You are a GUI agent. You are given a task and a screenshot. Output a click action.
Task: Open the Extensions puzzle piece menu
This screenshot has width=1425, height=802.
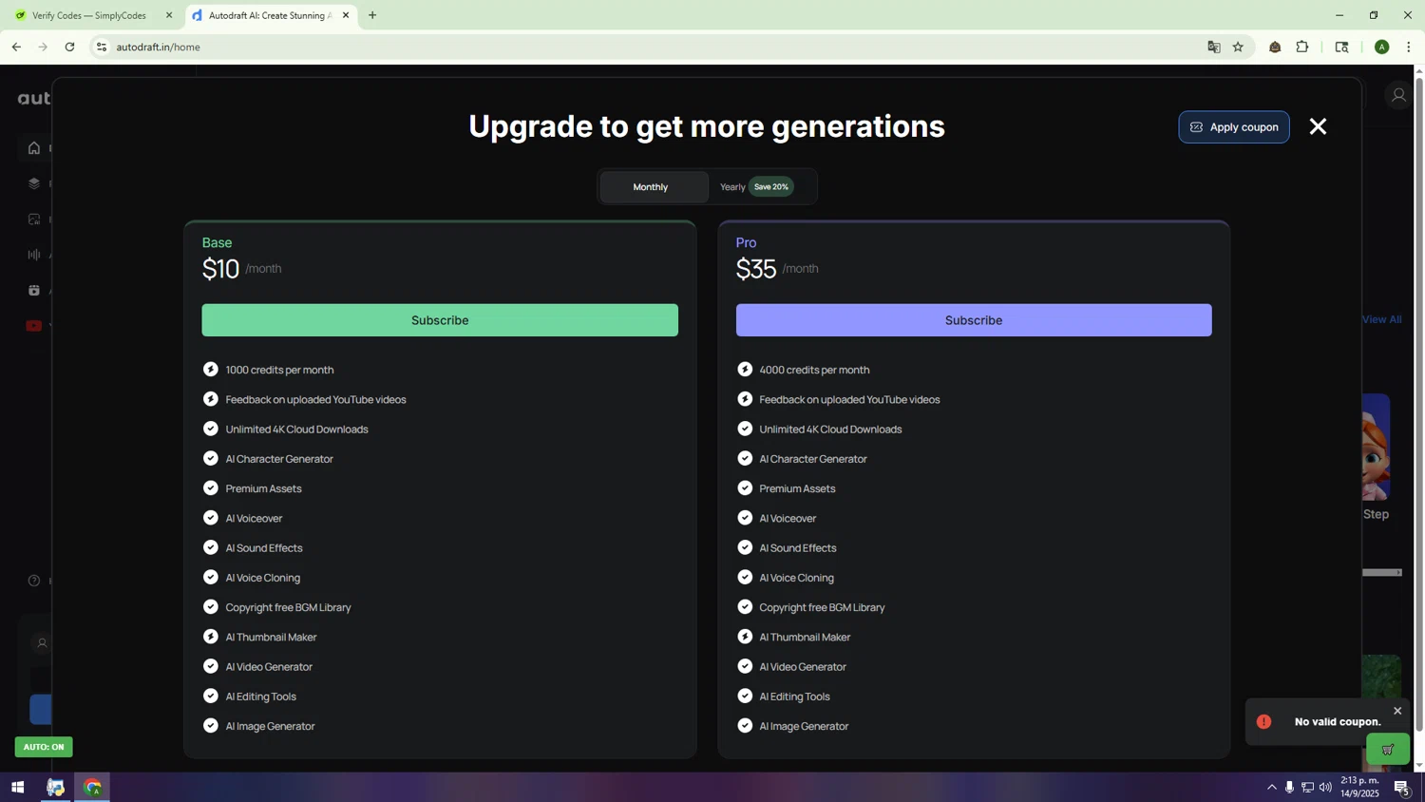tap(1302, 47)
